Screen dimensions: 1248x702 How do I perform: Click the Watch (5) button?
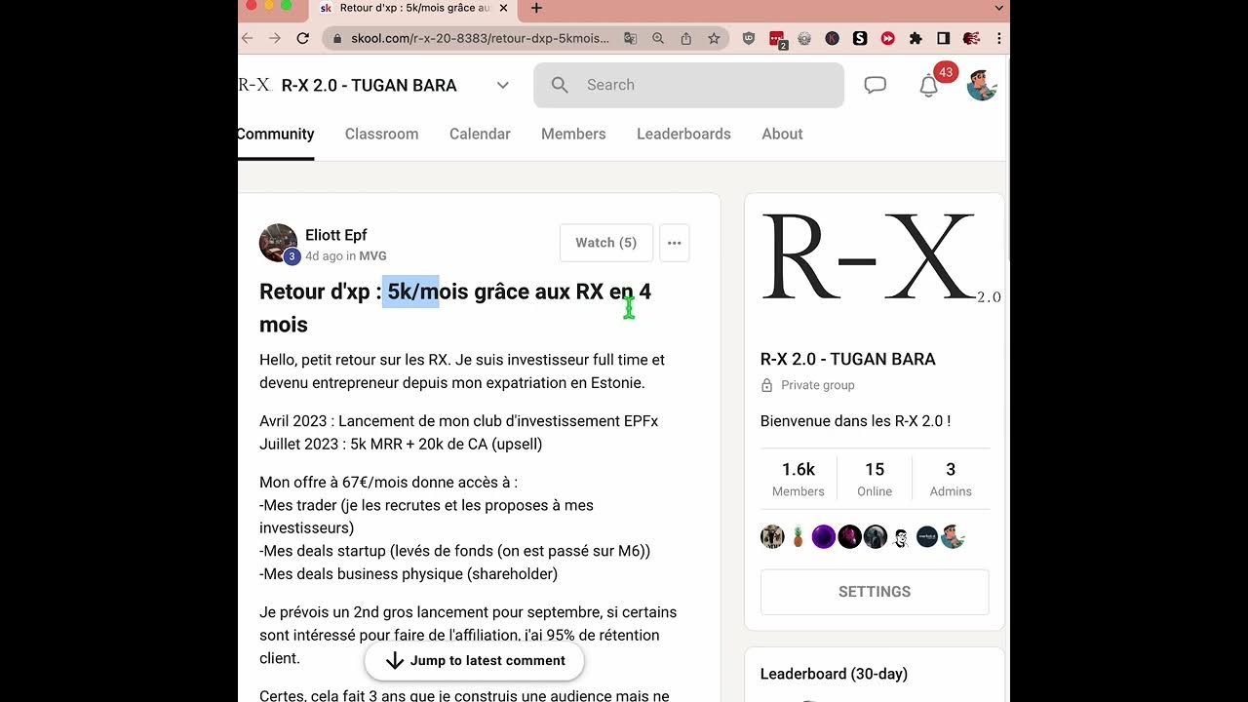(x=605, y=243)
